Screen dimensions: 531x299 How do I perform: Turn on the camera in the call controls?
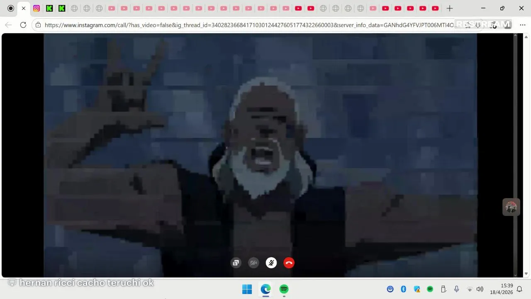click(x=253, y=262)
